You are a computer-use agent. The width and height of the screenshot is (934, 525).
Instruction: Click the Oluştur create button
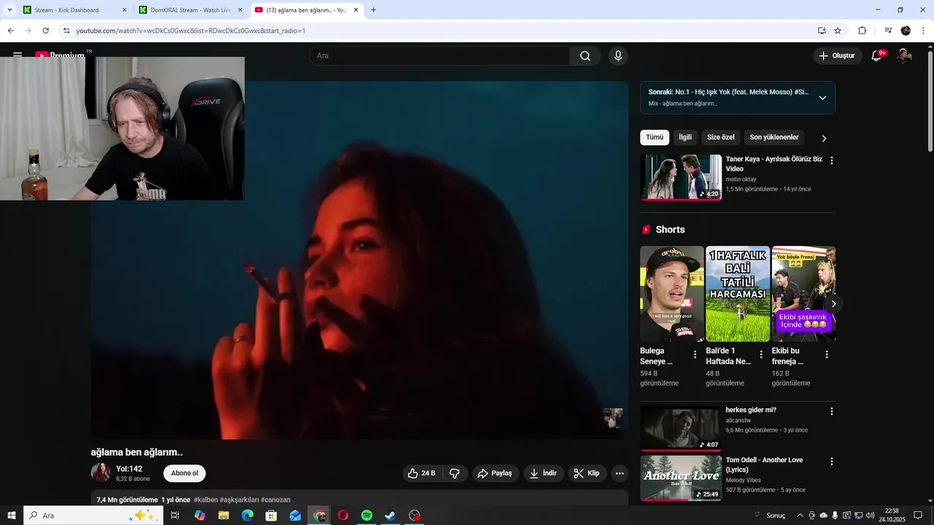(x=837, y=55)
